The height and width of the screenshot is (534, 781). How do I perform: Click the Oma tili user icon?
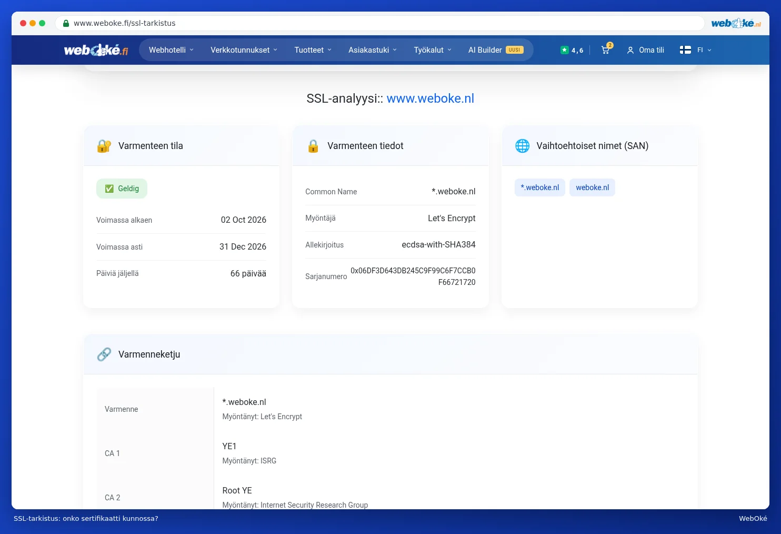click(x=630, y=50)
